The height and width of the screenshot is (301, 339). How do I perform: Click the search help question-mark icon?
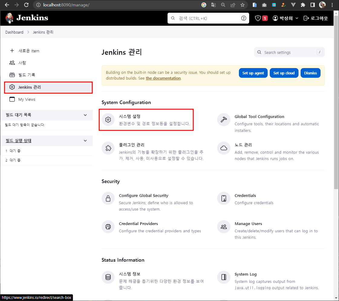244,18
